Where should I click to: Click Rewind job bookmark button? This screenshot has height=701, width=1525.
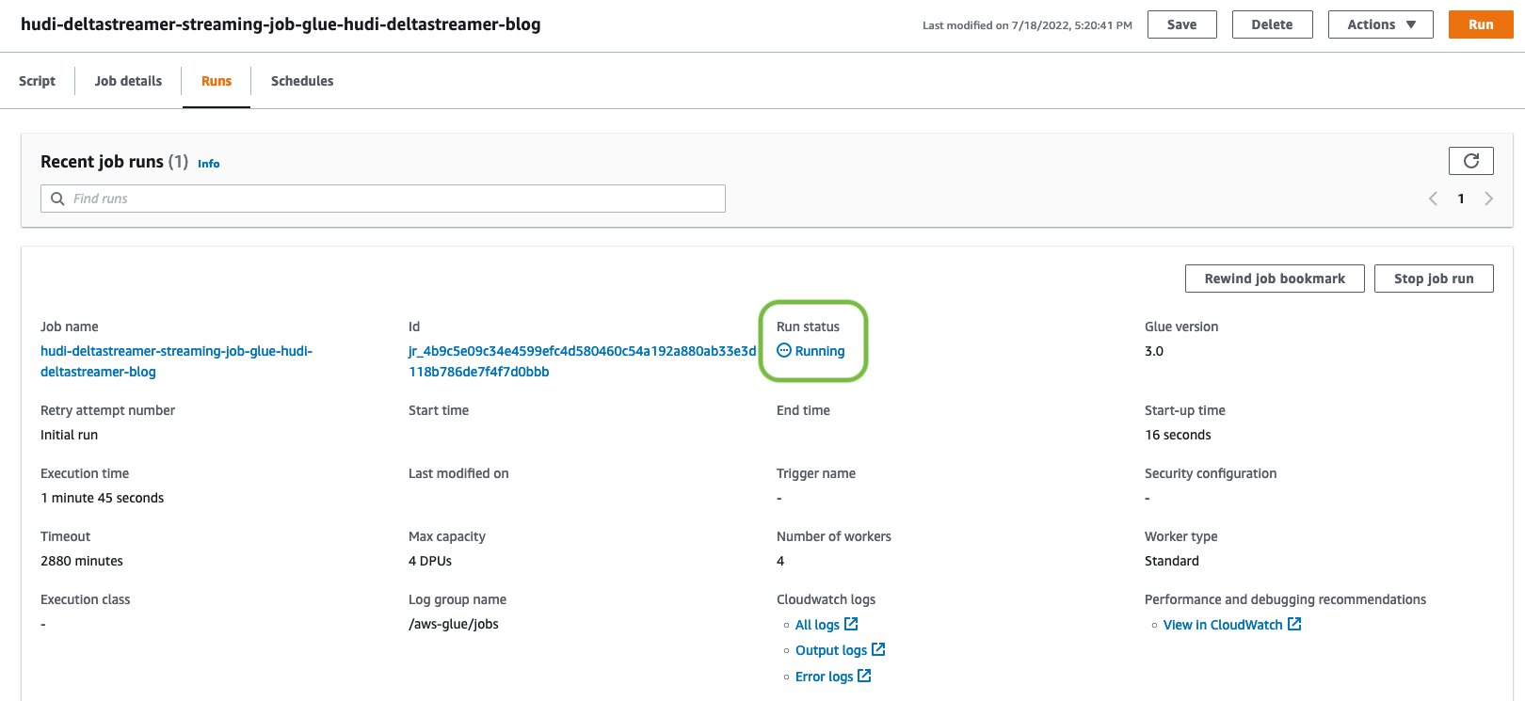[x=1275, y=279]
